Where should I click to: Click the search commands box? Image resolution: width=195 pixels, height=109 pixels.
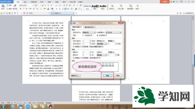pos(188,13)
